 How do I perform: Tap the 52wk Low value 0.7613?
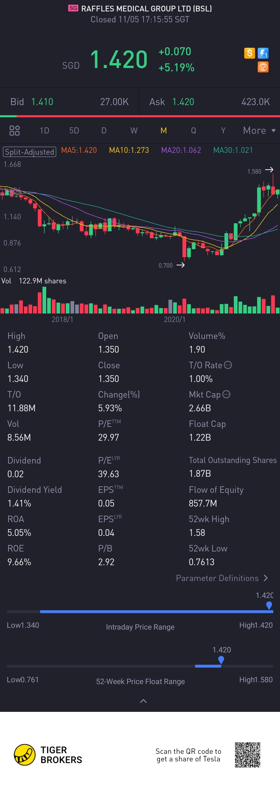(201, 562)
